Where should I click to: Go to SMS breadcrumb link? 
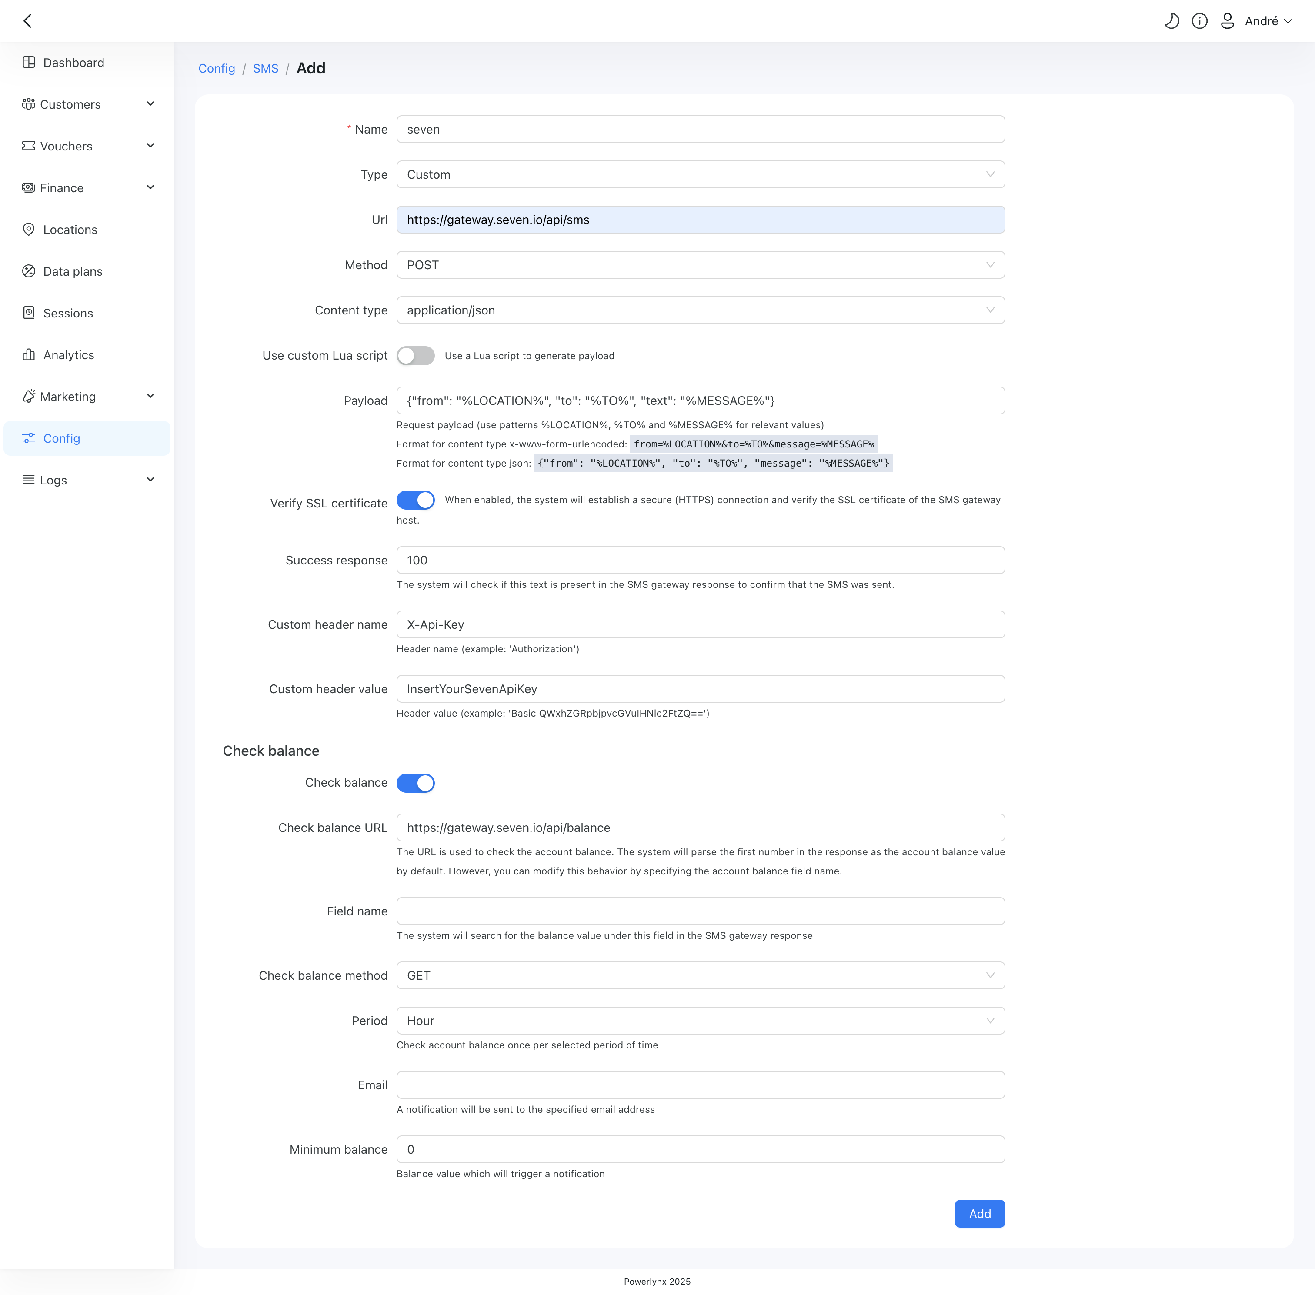point(265,69)
